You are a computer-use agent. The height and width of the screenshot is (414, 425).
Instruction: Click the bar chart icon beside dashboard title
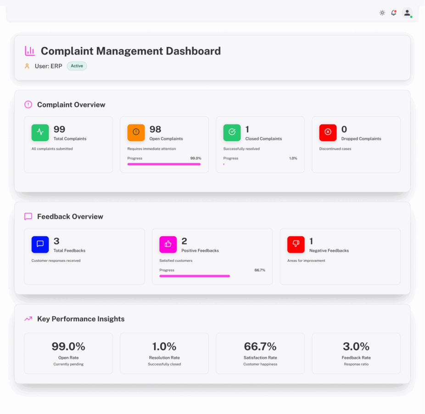click(30, 51)
